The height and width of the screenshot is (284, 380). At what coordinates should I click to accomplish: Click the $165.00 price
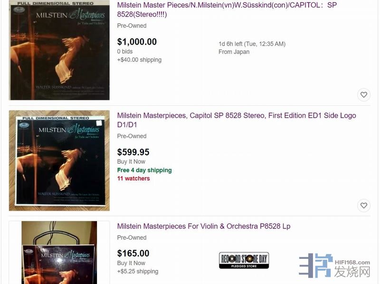pos(133,254)
